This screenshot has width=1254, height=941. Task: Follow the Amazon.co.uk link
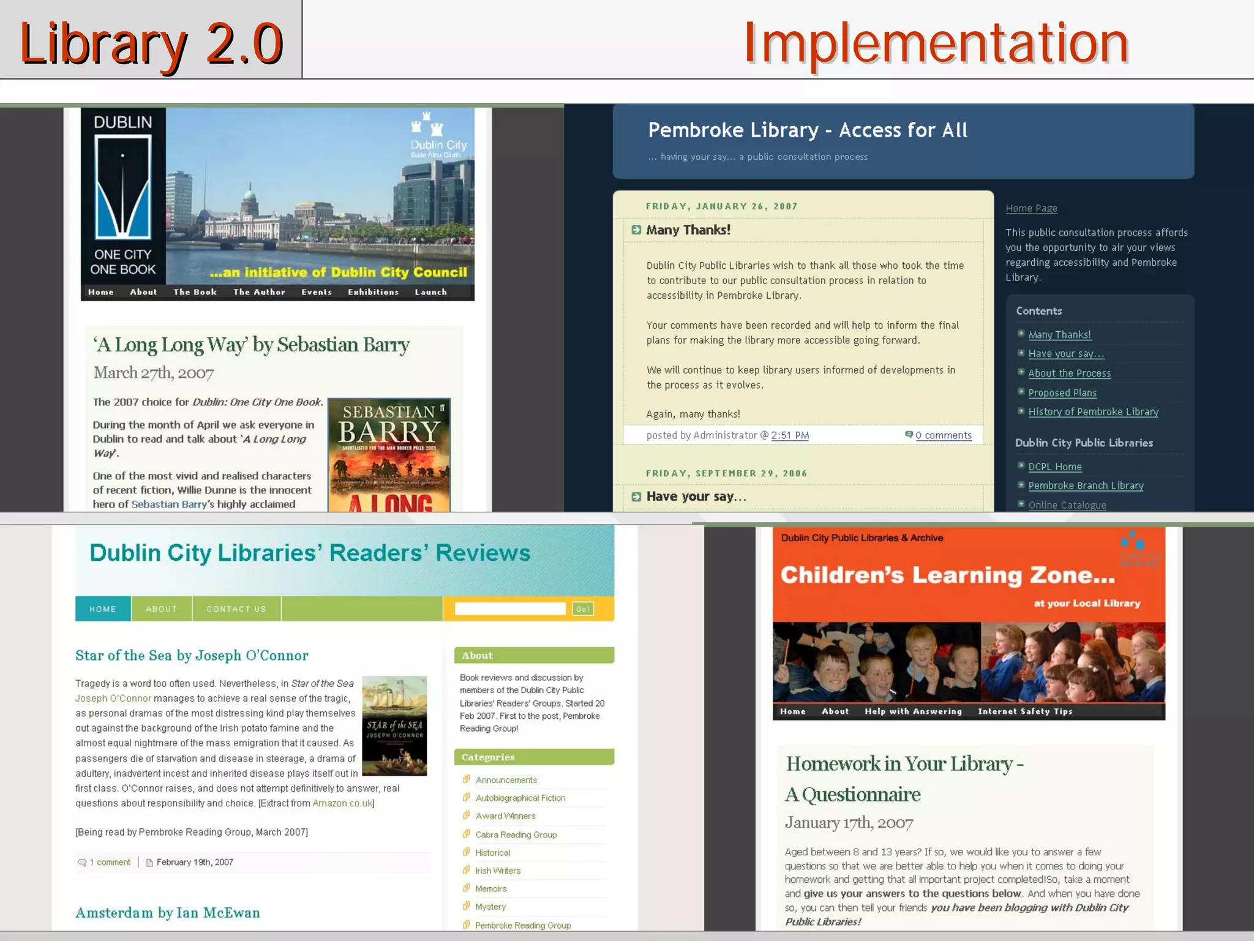[x=342, y=803]
